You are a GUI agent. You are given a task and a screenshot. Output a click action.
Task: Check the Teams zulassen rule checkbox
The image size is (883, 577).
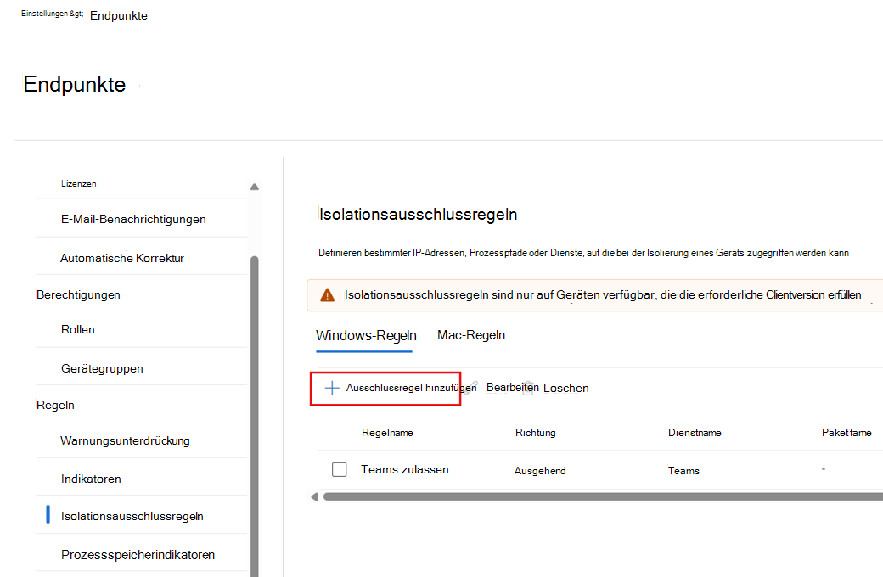pyautogui.click(x=340, y=469)
